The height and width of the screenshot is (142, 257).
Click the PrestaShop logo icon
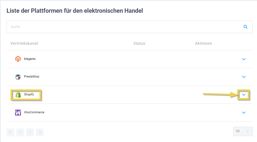coord(18,77)
